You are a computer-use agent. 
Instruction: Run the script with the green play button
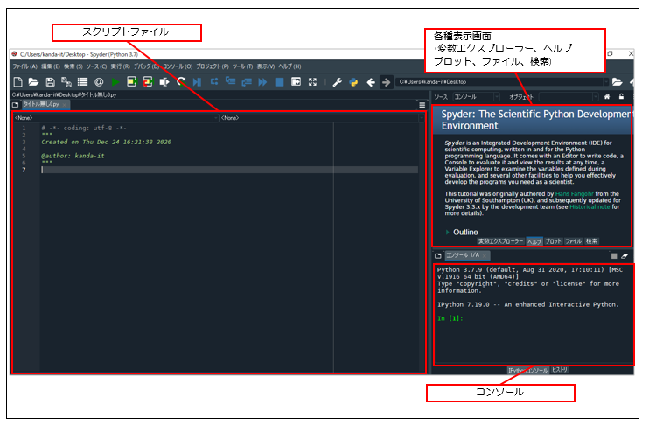[x=115, y=82]
